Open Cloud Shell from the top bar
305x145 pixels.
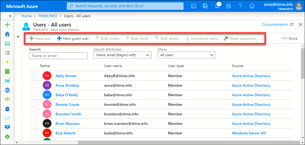click(x=194, y=6)
